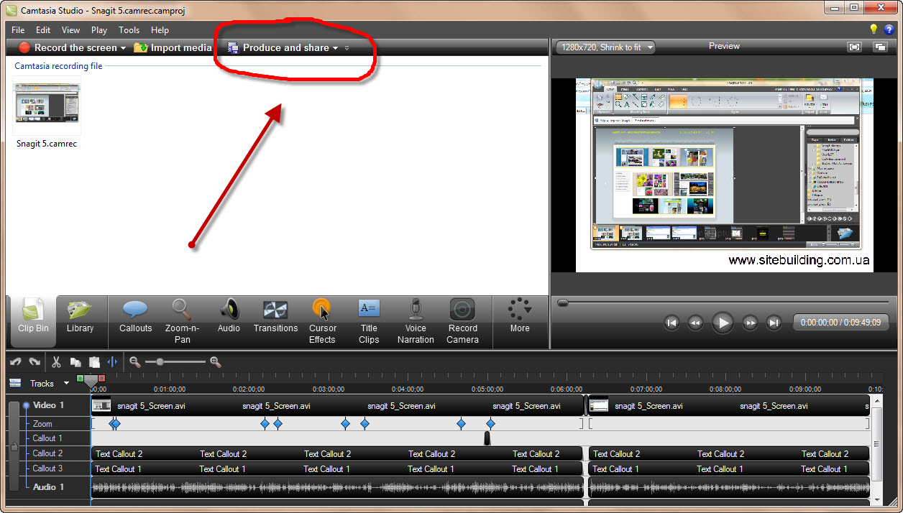Open Record Camera tool
This screenshot has height=513, width=903.
click(x=462, y=322)
